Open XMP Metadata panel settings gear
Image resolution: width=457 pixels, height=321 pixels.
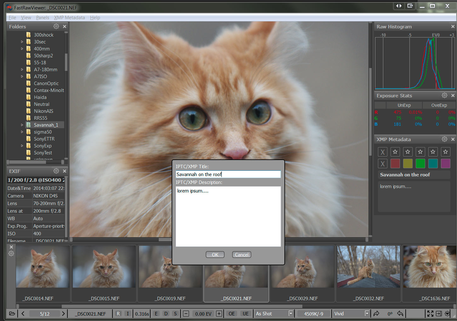pos(444,139)
